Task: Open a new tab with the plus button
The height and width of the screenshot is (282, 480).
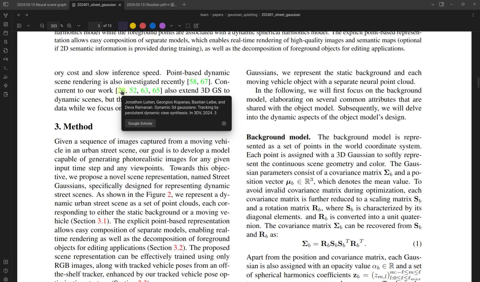Action: (184, 4)
